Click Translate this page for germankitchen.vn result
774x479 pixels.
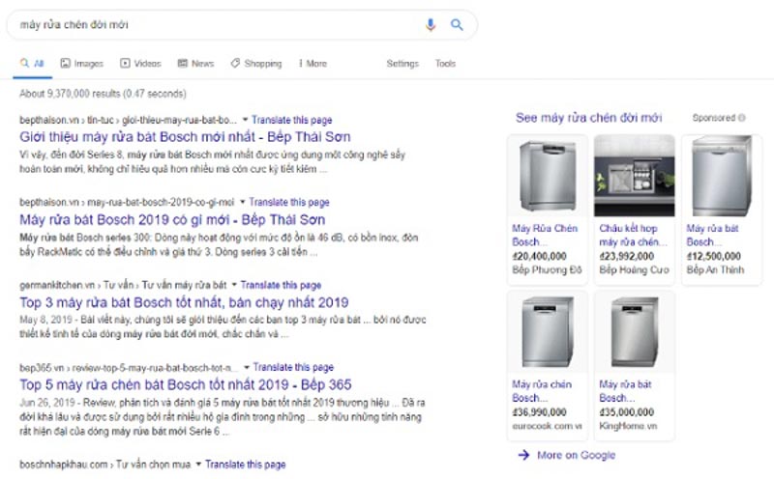point(281,285)
